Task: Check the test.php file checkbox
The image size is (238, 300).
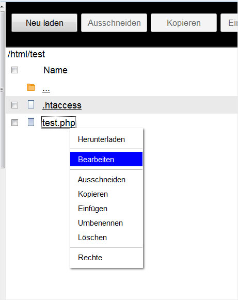Action: click(x=15, y=122)
